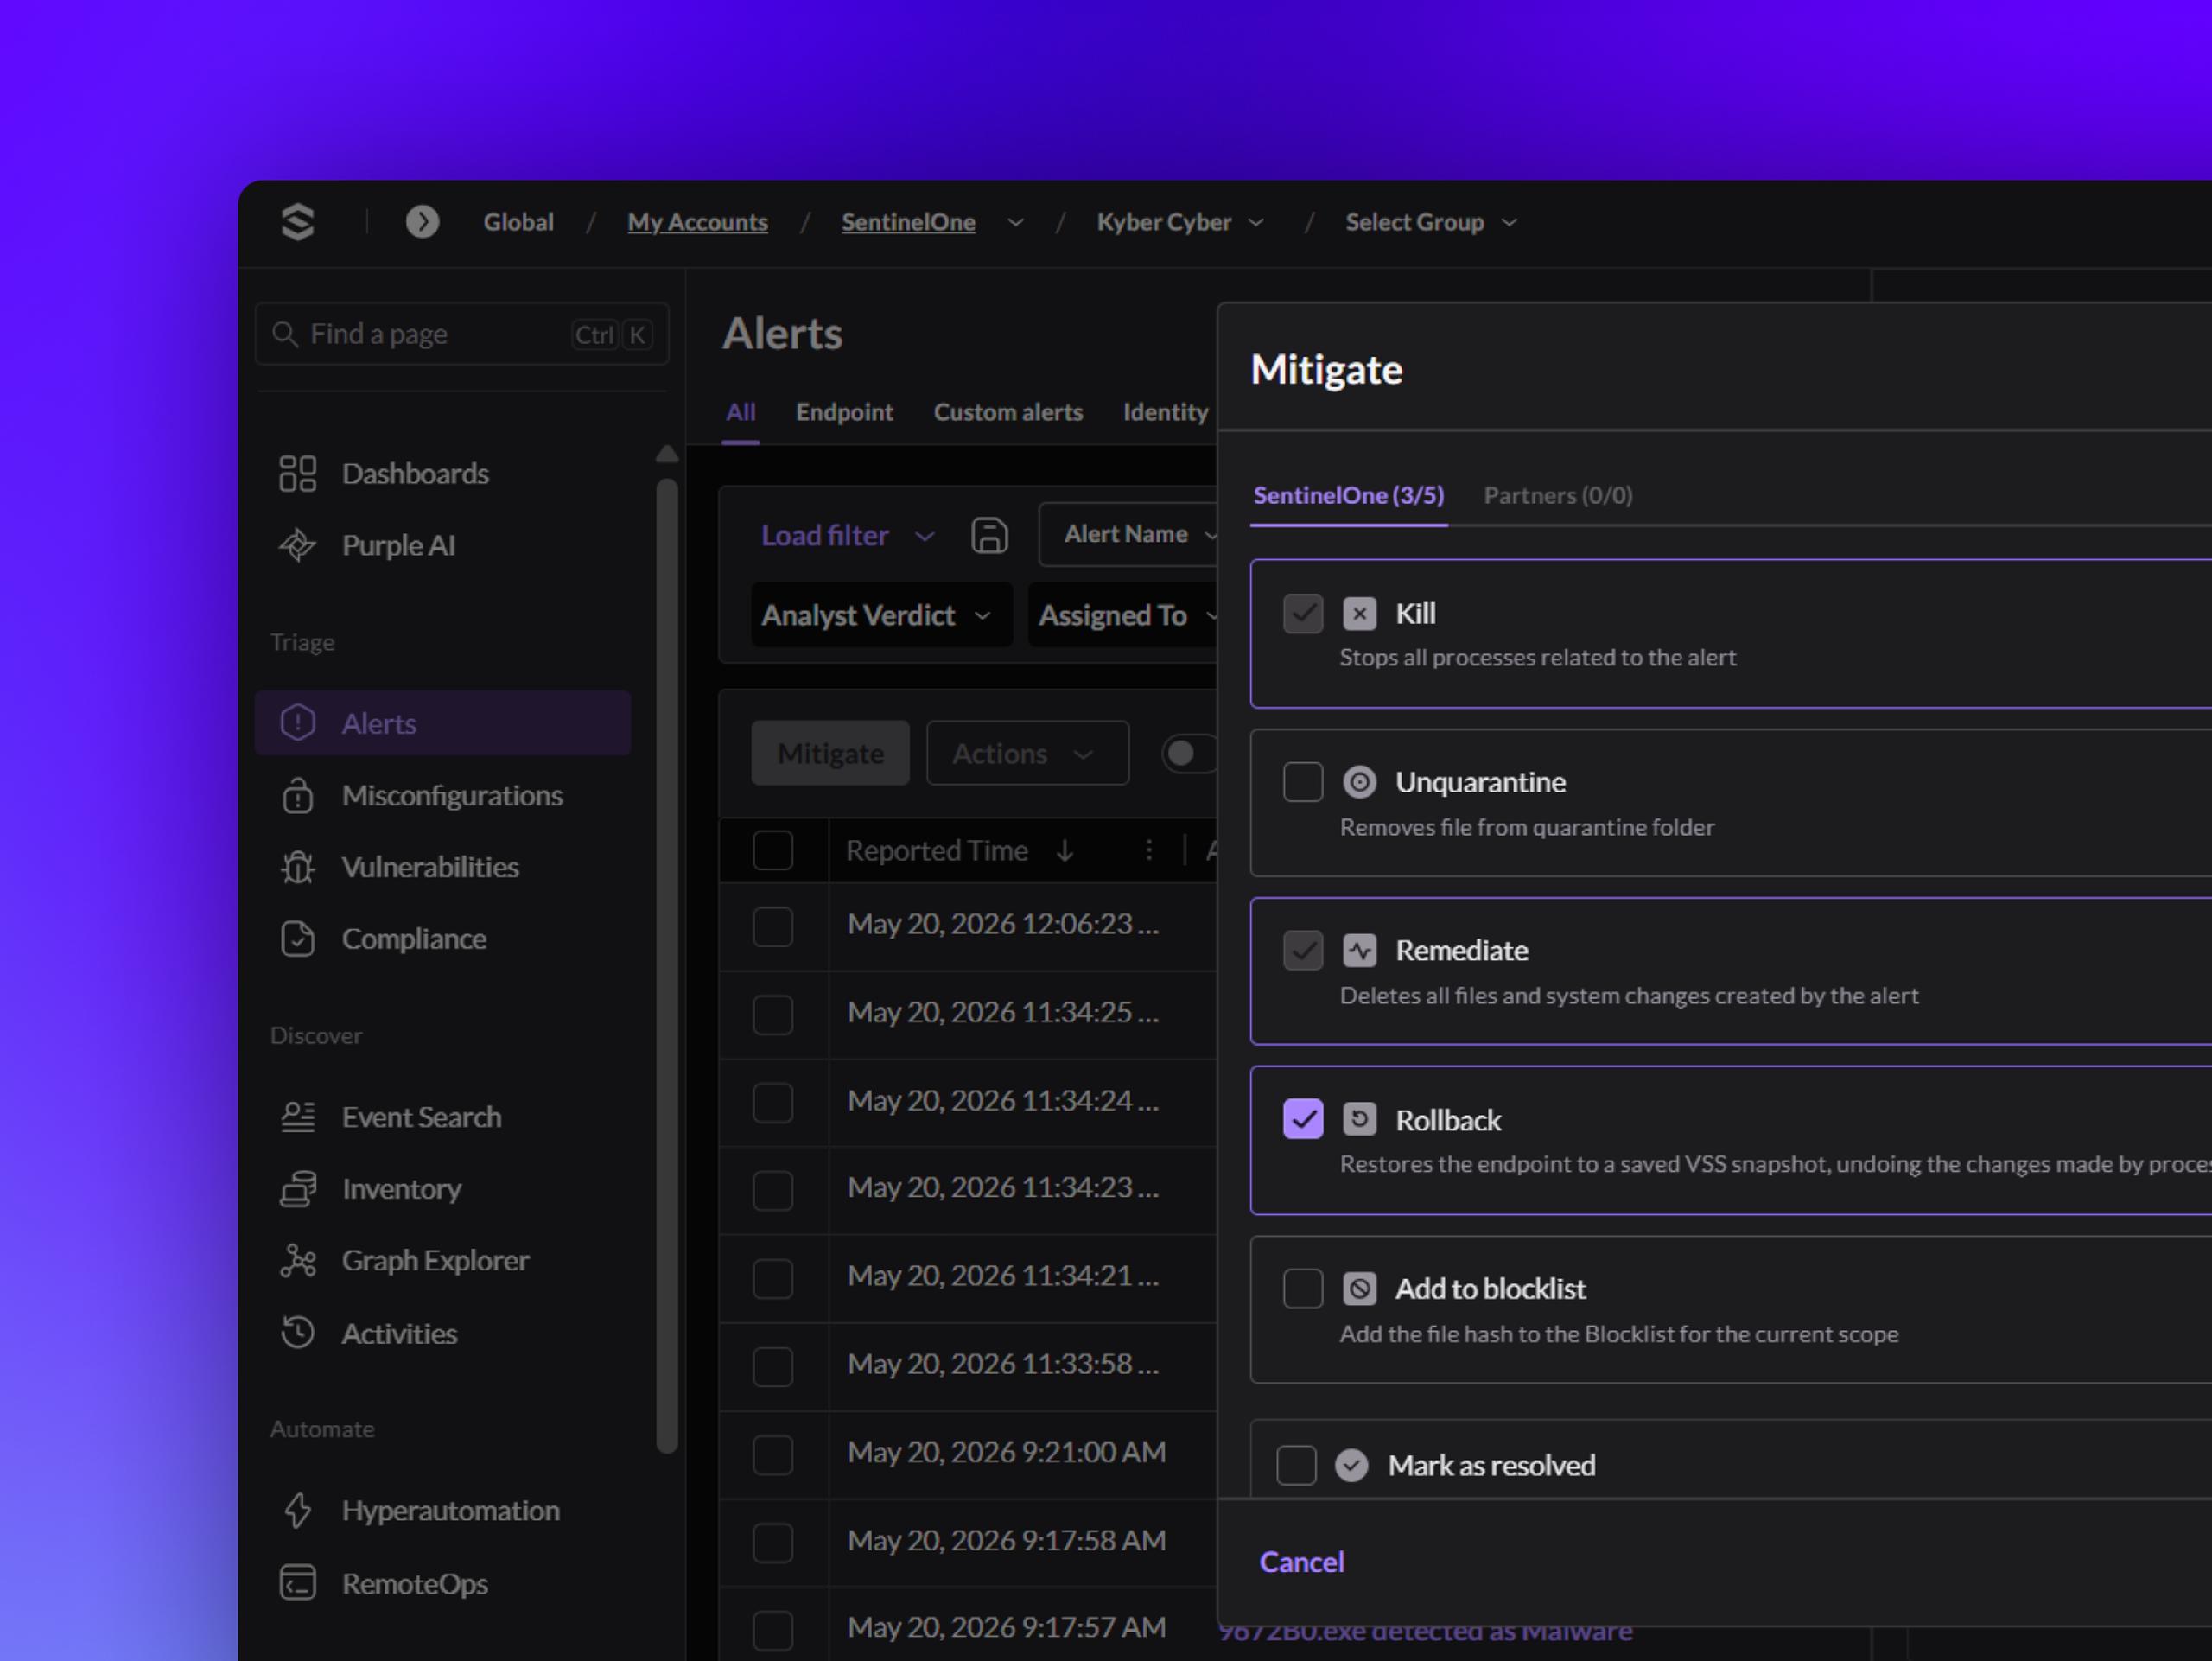
Task: Click the Mark as resolved check icon
Action: tap(1351, 1465)
